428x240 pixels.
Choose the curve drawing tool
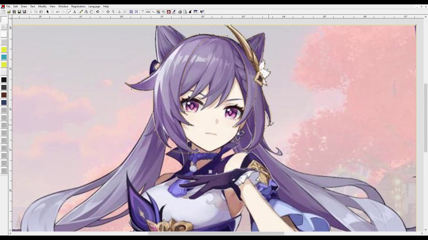[69, 12]
